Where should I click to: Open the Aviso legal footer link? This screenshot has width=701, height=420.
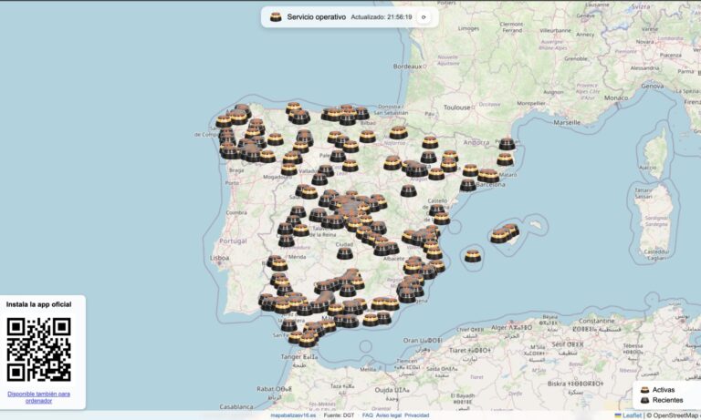click(388, 415)
